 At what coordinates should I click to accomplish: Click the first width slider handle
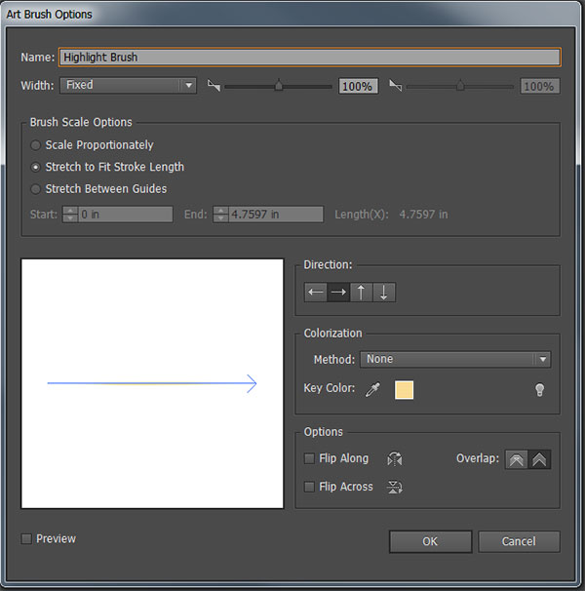(x=279, y=86)
